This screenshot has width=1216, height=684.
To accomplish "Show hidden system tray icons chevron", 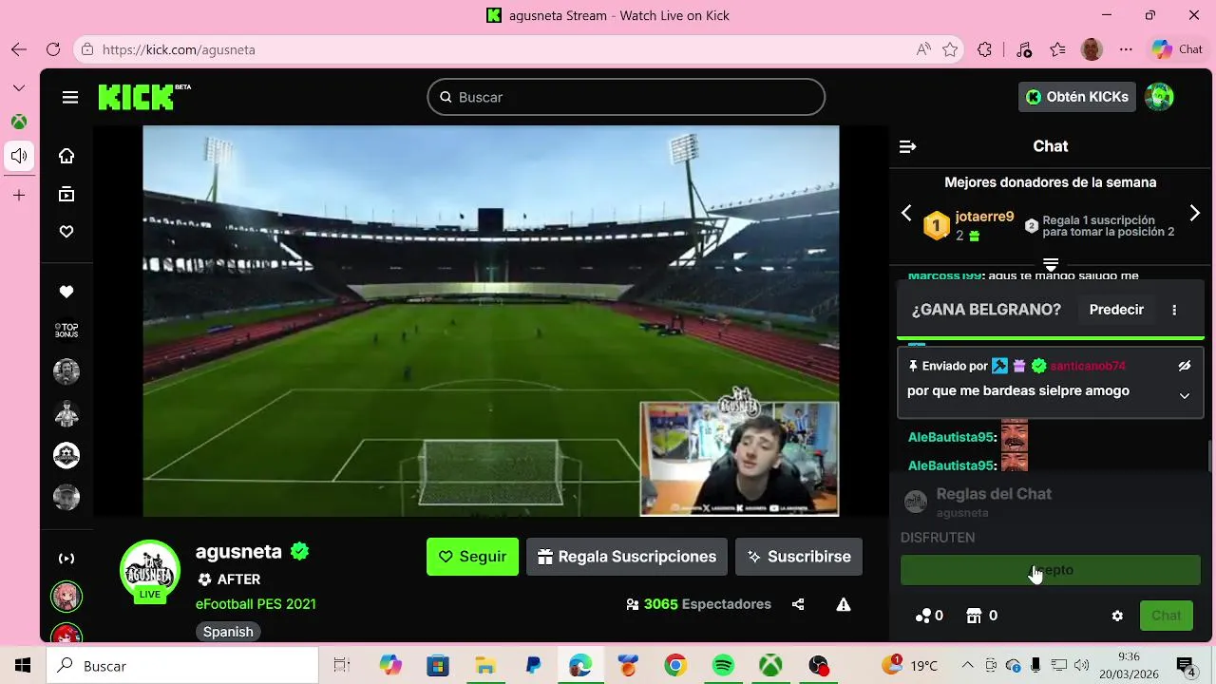I will (x=967, y=666).
